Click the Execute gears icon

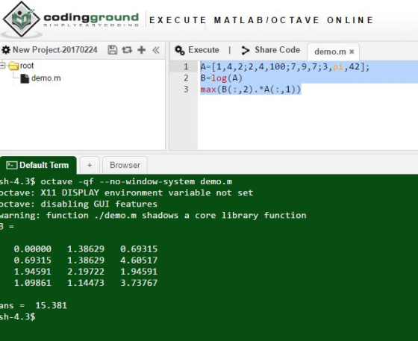[x=180, y=50]
